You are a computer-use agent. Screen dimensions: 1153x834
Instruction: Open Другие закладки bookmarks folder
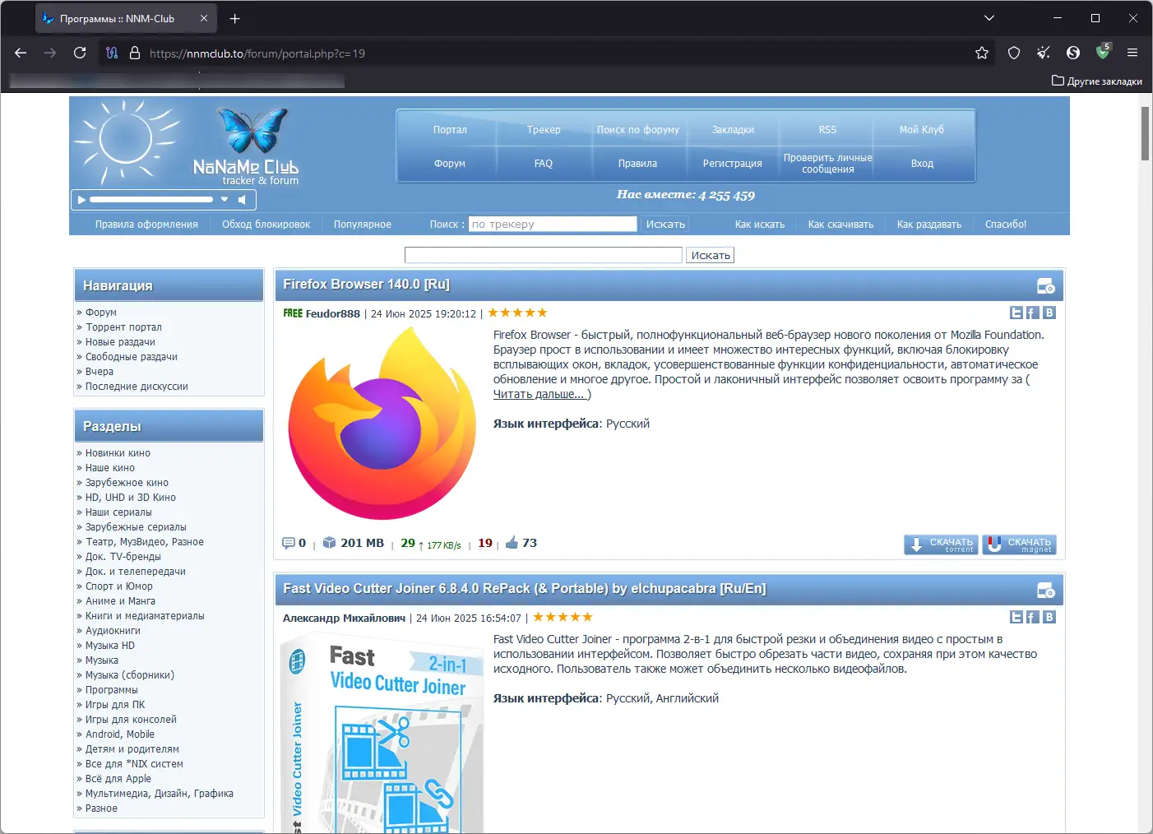1097,81
